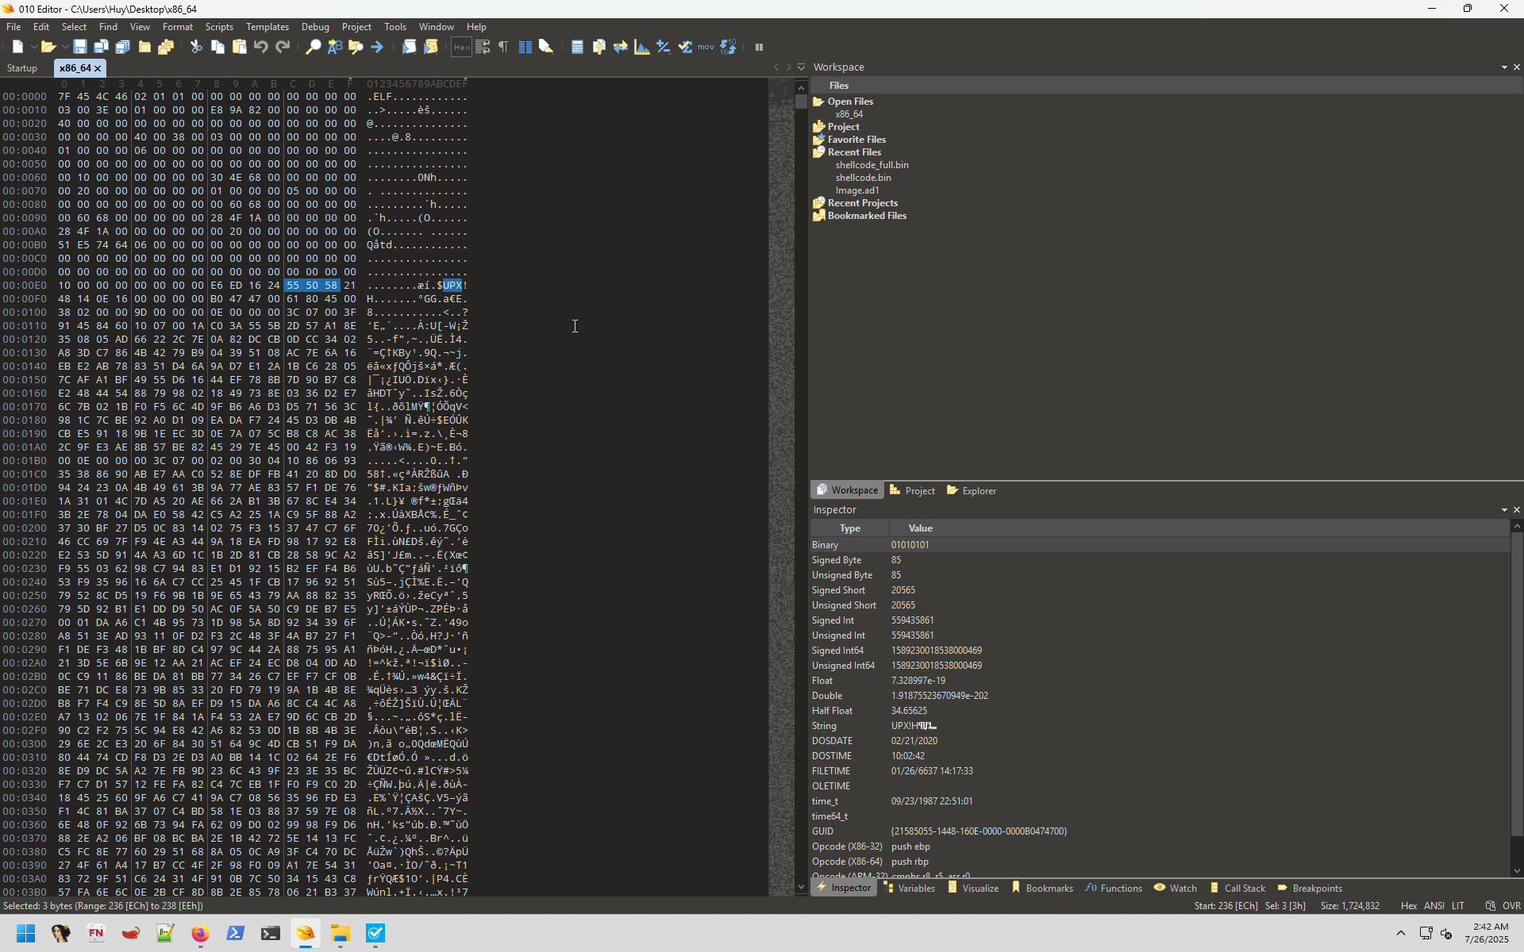Viewport: 1524px width, 952px height.
Task: Switch to the Variables tab
Action: (910, 889)
